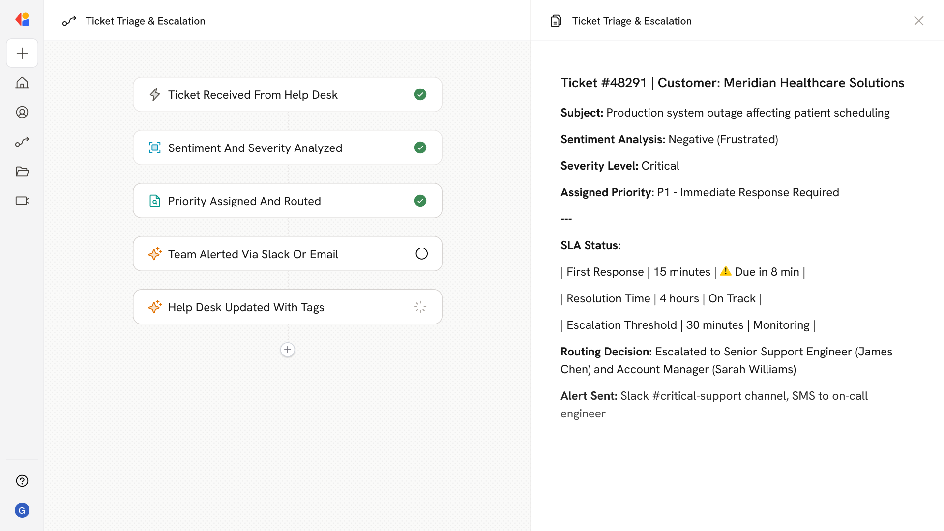This screenshot has height=531, width=944.
Task: Select the home icon in the sidebar
Action: tap(22, 83)
